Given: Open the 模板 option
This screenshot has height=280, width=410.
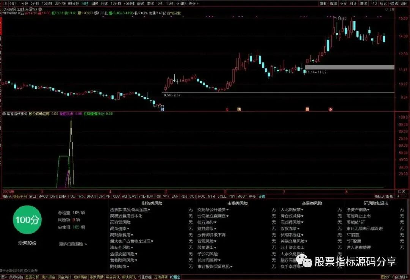Looking at the screenshot, I should [x=389, y=196].
